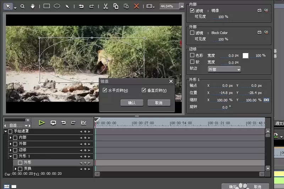Delete selected shape with red X
284x189 pixels.
tap(136, 6)
